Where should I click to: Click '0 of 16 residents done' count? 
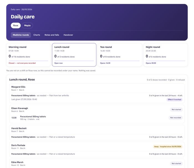pos(19,56)
